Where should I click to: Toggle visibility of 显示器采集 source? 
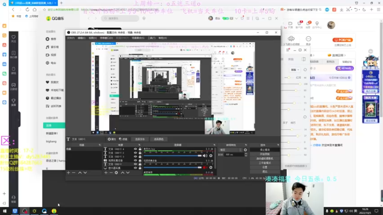pyautogui.click(x=135, y=168)
